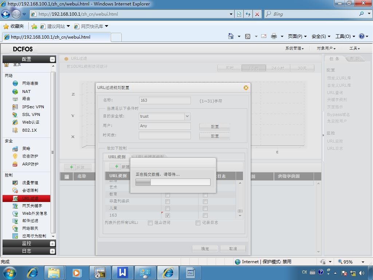Image resolution: width=373 pixels, height=280 pixels.
Task: Open WPS Writer from the taskbar
Action: [x=122, y=273]
